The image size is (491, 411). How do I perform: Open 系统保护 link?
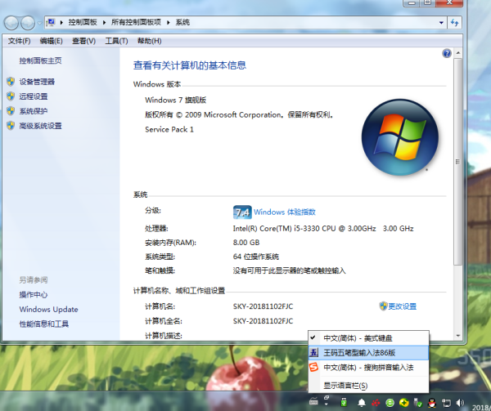click(34, 111)
